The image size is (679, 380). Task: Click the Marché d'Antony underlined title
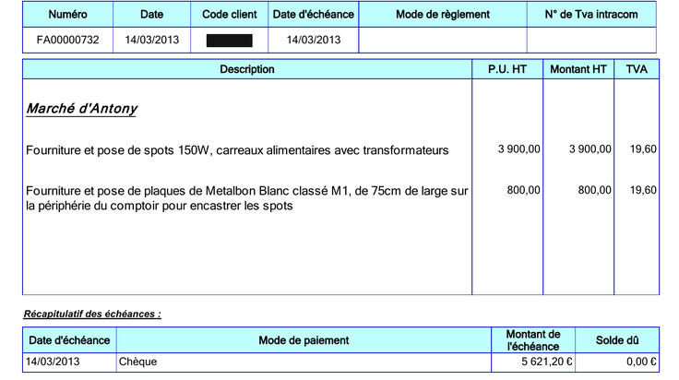click(x=82, y=108)
